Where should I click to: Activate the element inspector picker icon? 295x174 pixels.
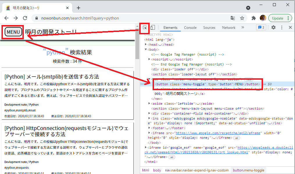click(x=145, y=28)
